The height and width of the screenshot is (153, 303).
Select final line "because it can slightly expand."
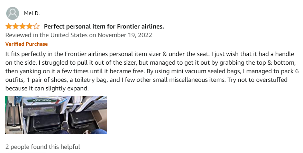click(47, 88)
